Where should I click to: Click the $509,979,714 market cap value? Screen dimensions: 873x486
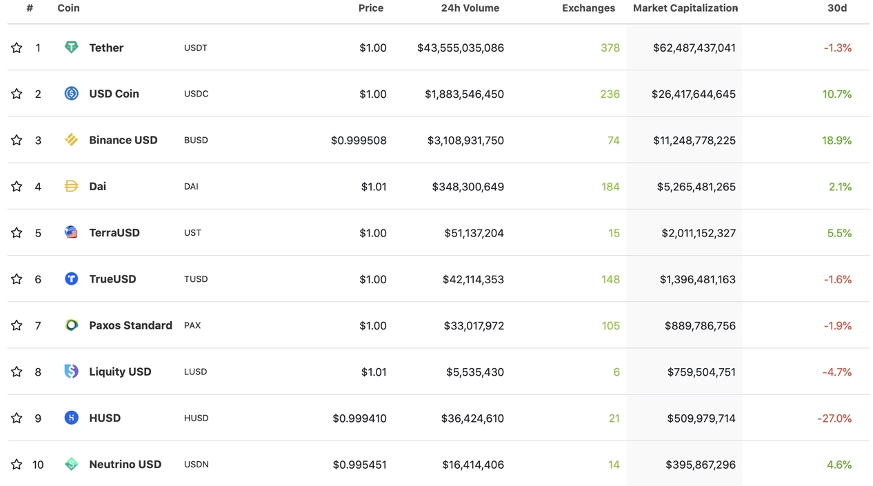tap(701, 418)
